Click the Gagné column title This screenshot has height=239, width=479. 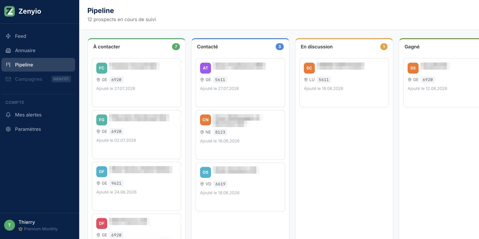[412, 47]
